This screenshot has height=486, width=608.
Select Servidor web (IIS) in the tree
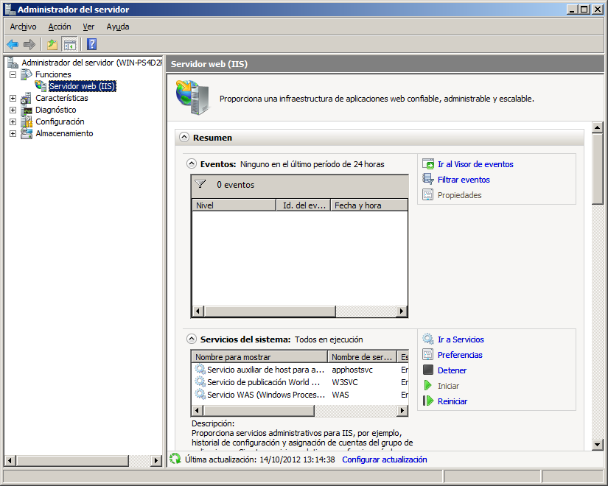(81, 86)
